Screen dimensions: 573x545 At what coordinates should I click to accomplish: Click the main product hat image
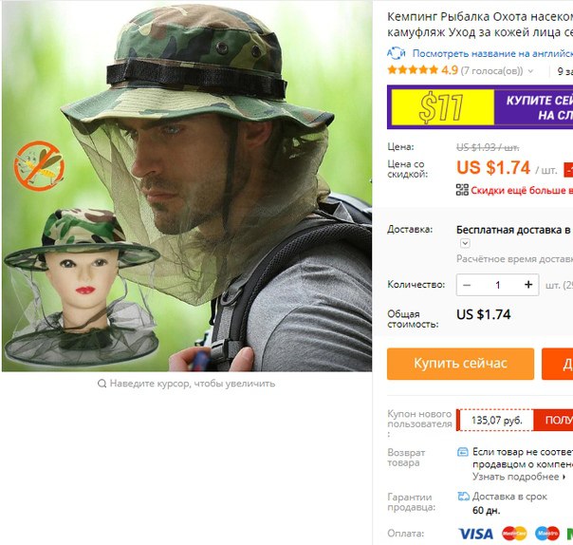click(187, 186)
